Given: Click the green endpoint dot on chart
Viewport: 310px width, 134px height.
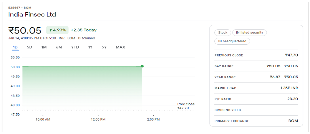Looking at the screenshot, I should [x=142, y=66].
